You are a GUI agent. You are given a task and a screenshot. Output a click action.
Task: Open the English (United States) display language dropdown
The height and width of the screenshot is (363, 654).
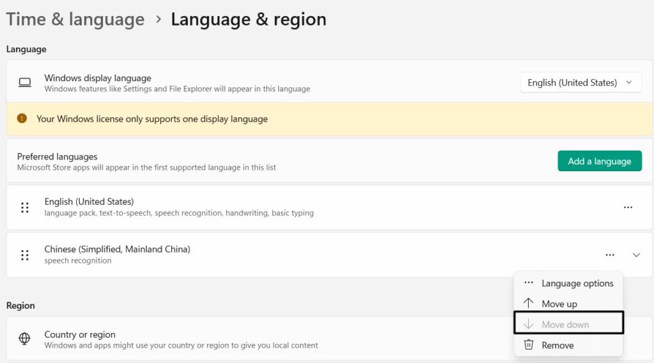(x=580, y=82)
